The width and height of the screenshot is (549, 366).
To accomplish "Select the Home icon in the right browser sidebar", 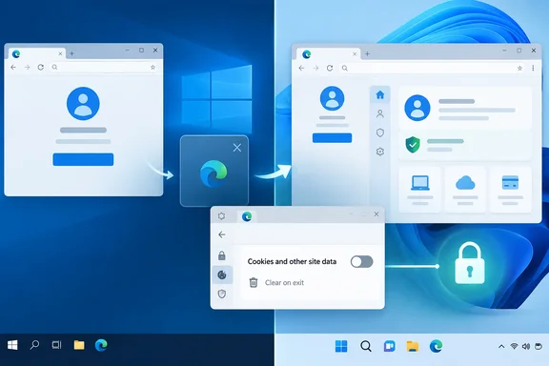I will pyautogui.click(x=380, y=94).
